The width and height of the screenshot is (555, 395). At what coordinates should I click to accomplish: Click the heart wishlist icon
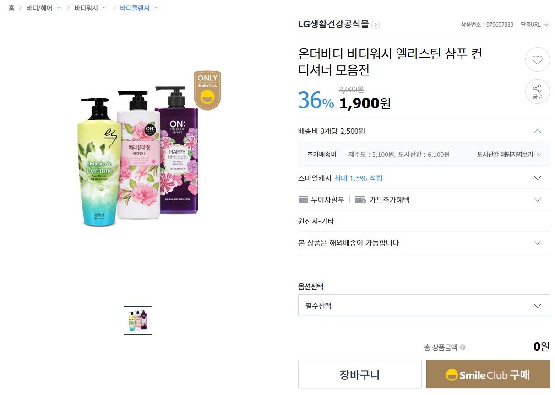click(x=537, y=59)
